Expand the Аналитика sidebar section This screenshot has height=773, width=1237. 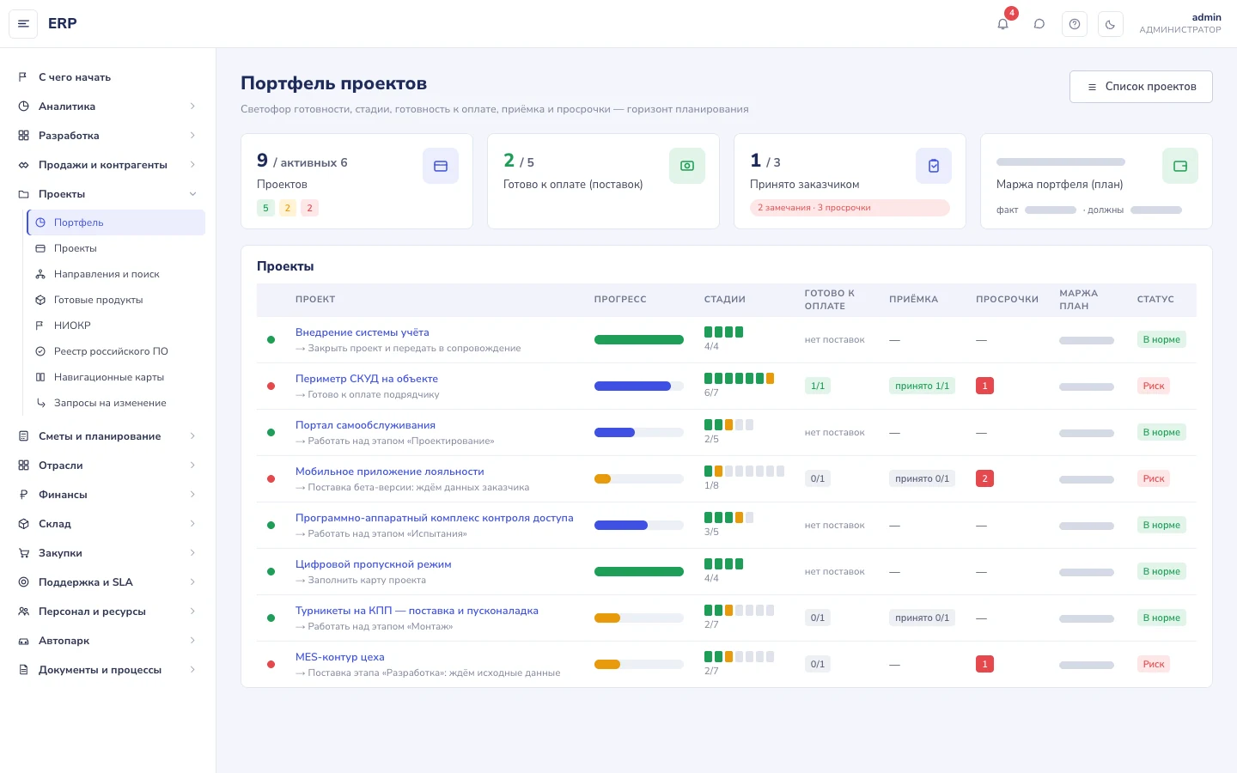107,107
